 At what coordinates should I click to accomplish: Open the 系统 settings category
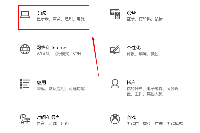tap(54, 17)
